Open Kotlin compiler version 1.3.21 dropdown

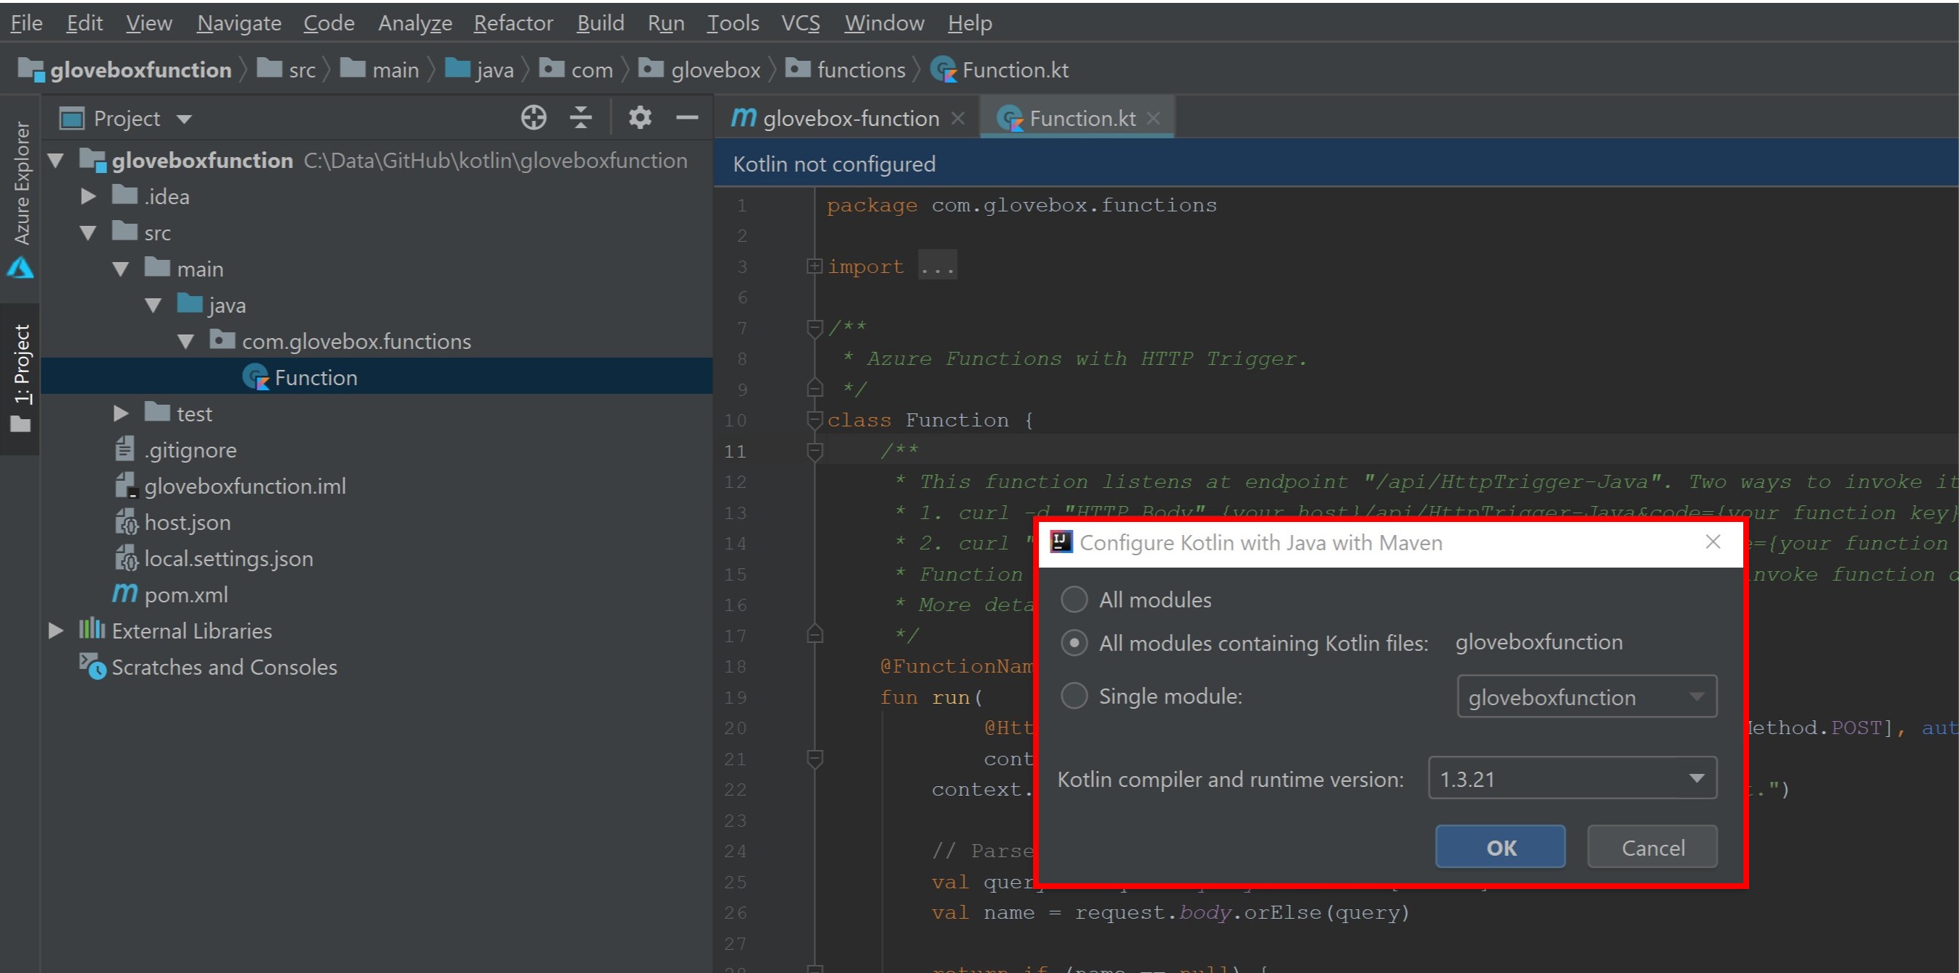[x=1572, y=778]
